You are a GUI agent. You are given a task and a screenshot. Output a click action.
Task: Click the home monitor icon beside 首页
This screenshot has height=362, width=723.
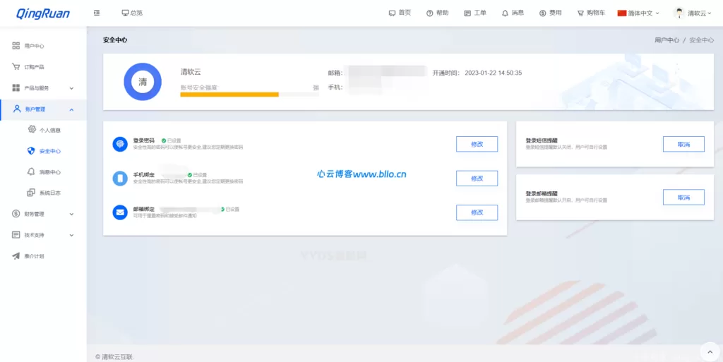coord(393,13)
